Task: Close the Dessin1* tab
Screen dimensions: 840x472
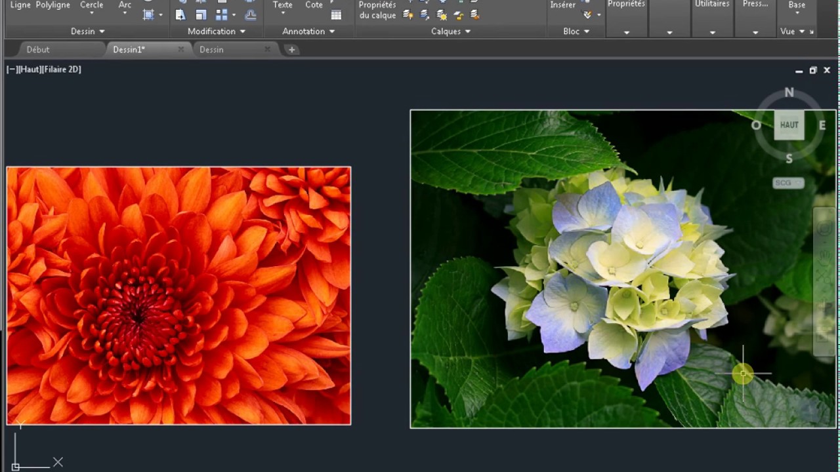Action: [x=180, y=49]
